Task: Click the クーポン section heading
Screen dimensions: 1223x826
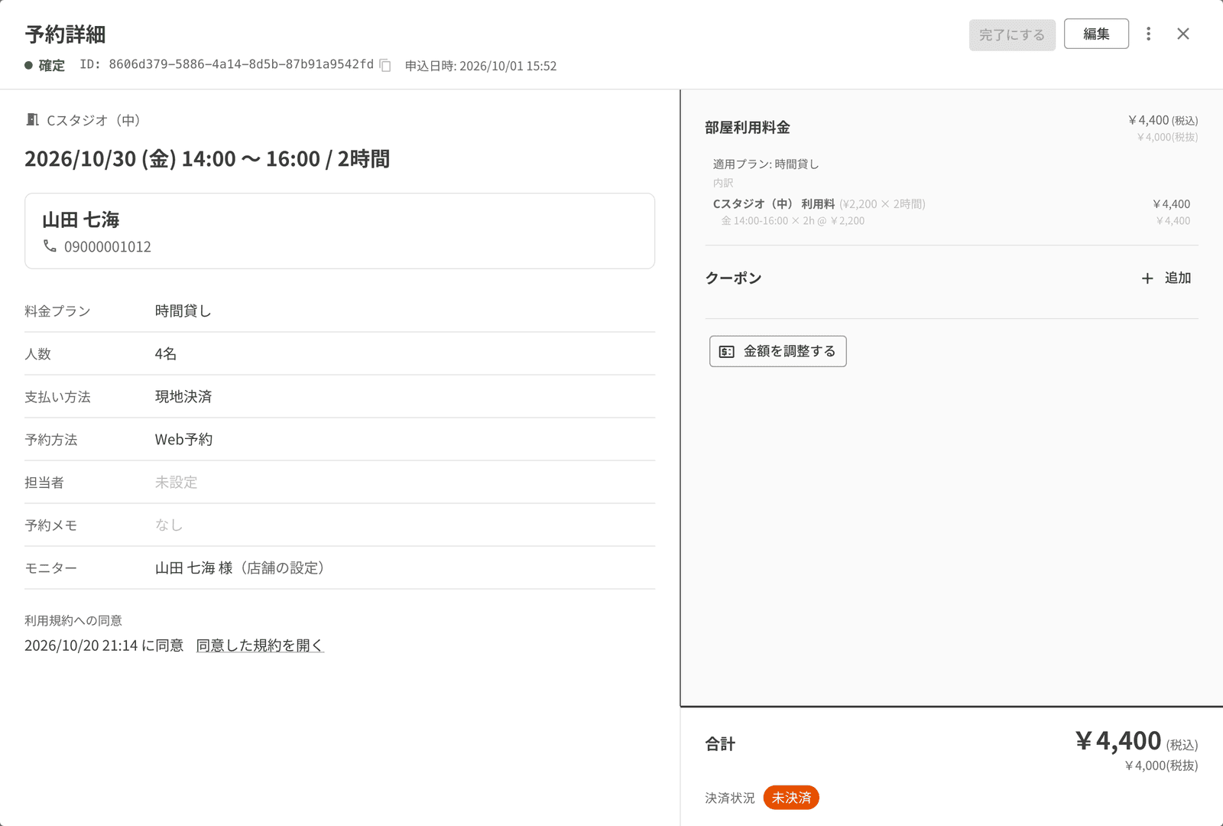Action: [x=733, y=278]
